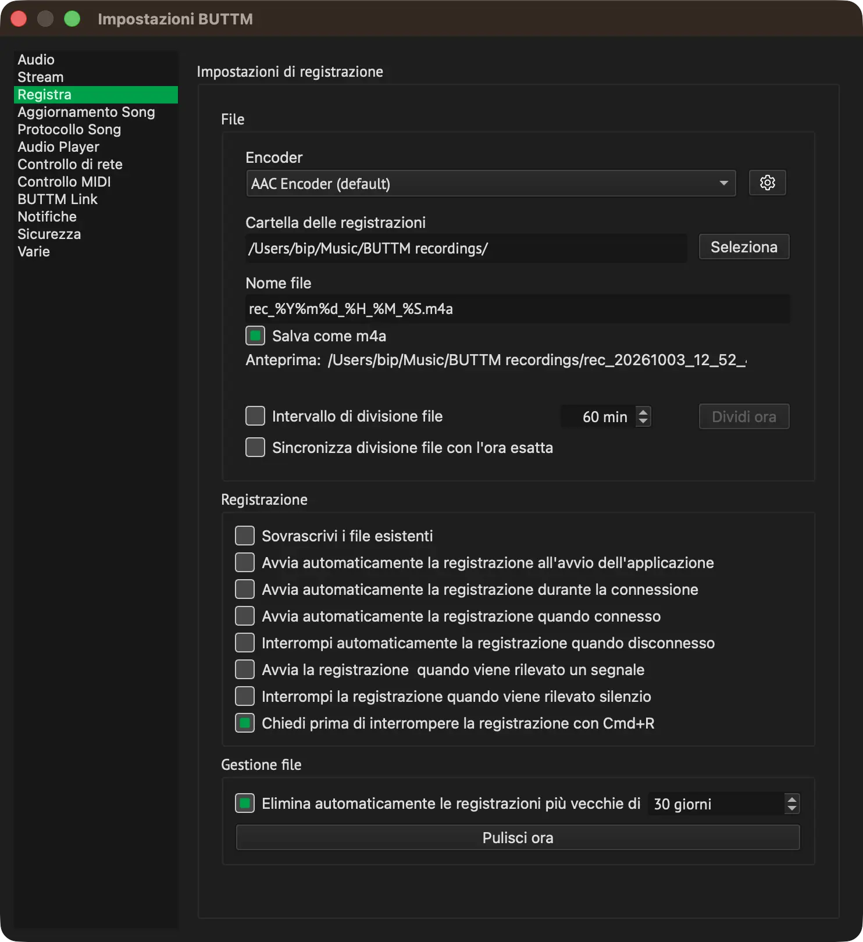Zoom the window with green button
863x942 pixels.
72,19
